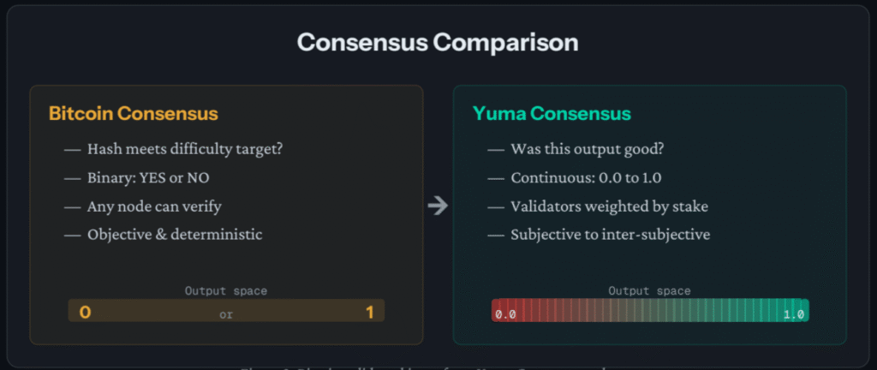
Task: Click the "or" label in binary output bar
Action: click(226, 314)
